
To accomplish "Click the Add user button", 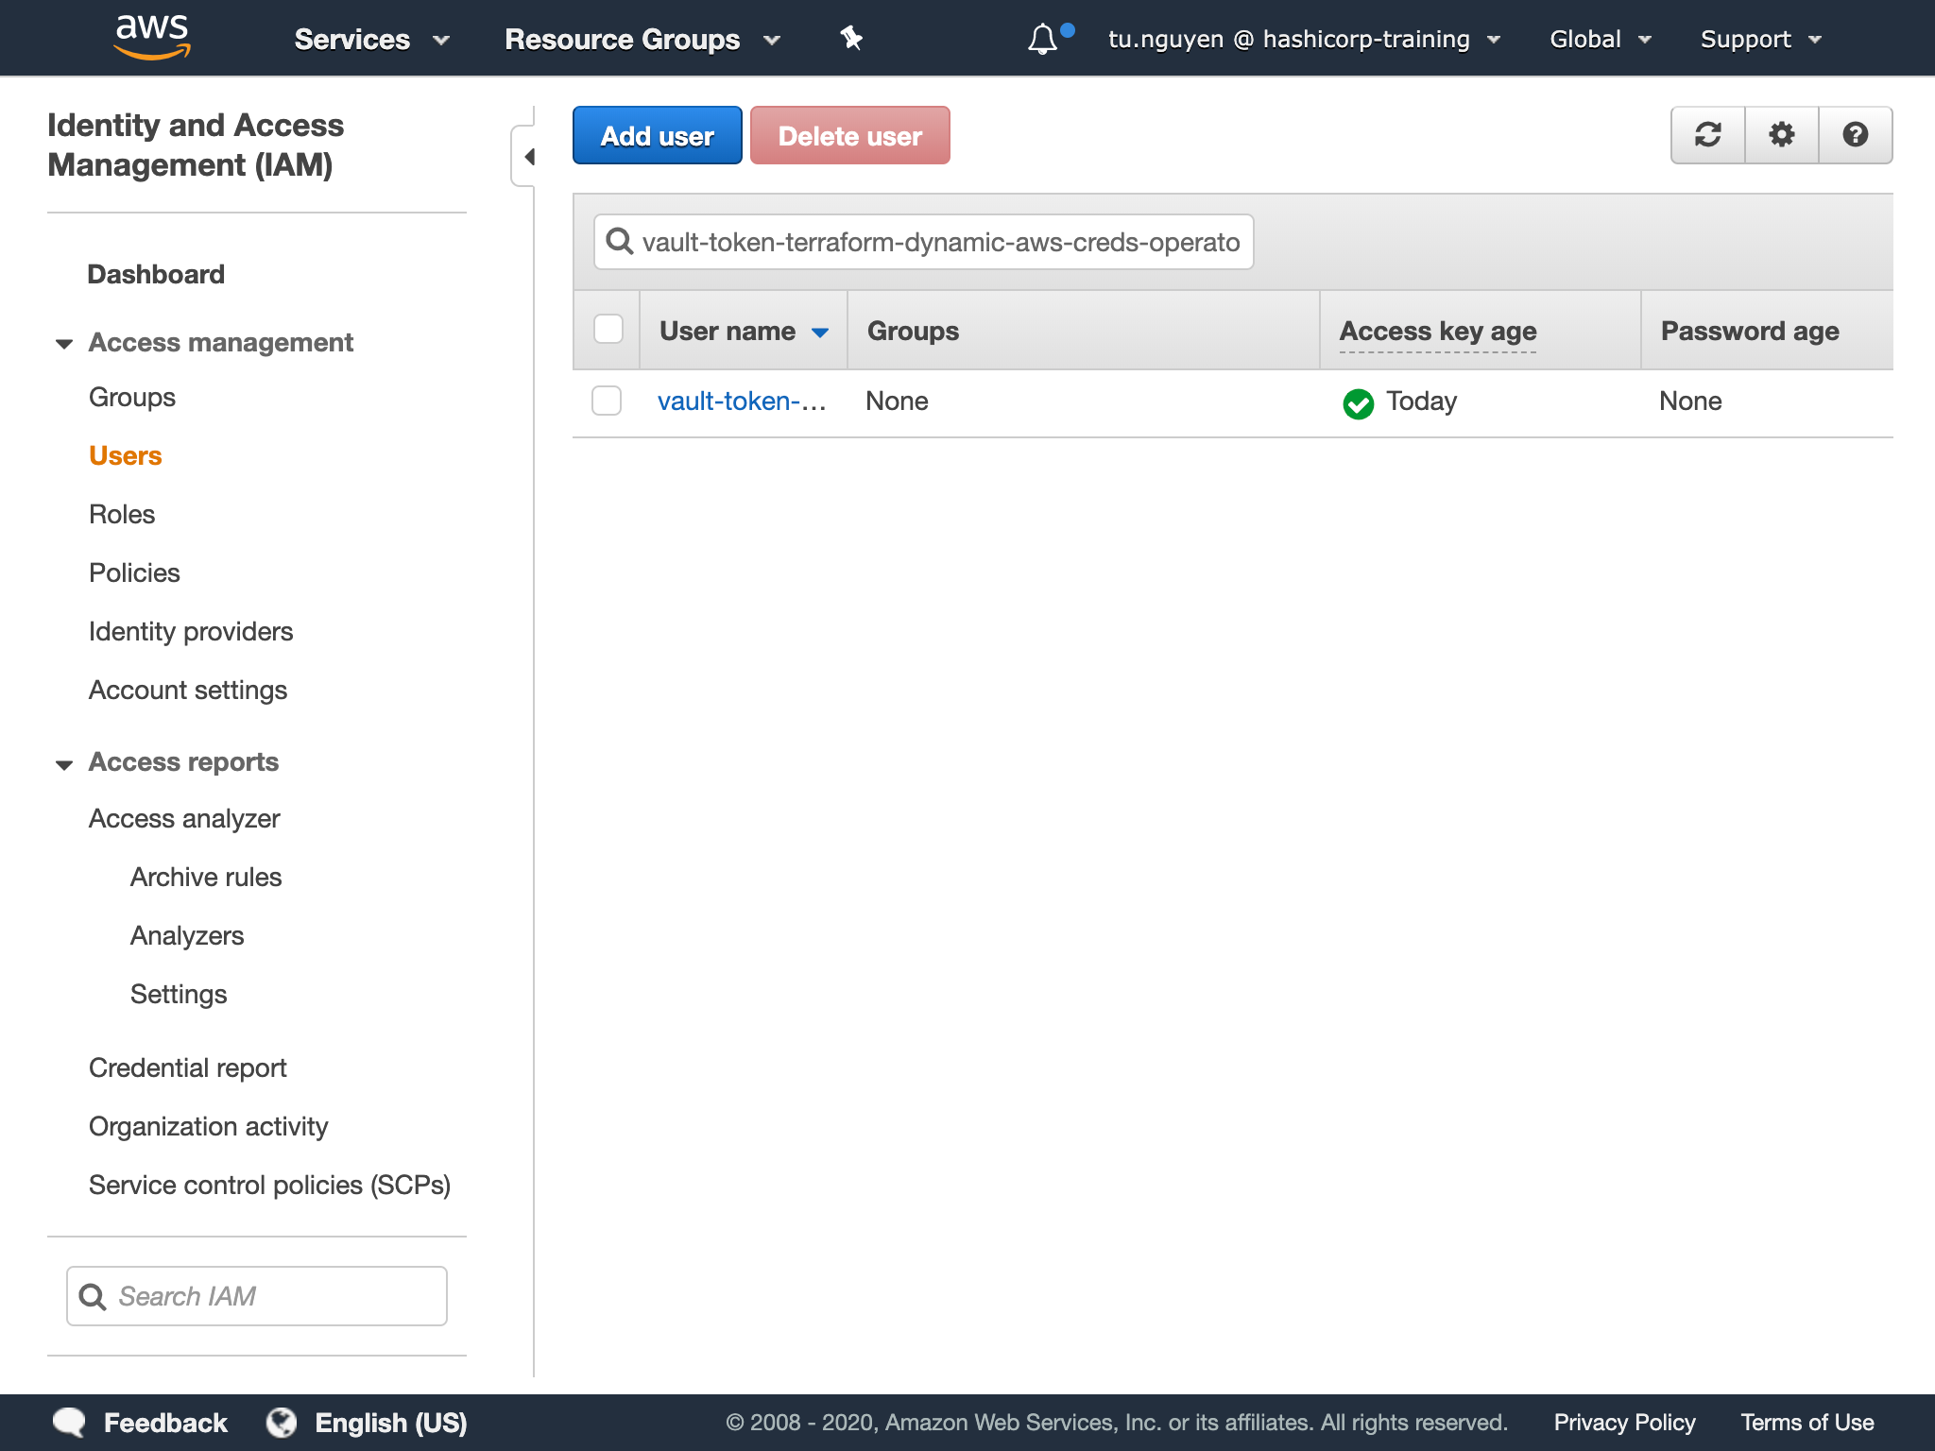I will click(x=657, y=135).
